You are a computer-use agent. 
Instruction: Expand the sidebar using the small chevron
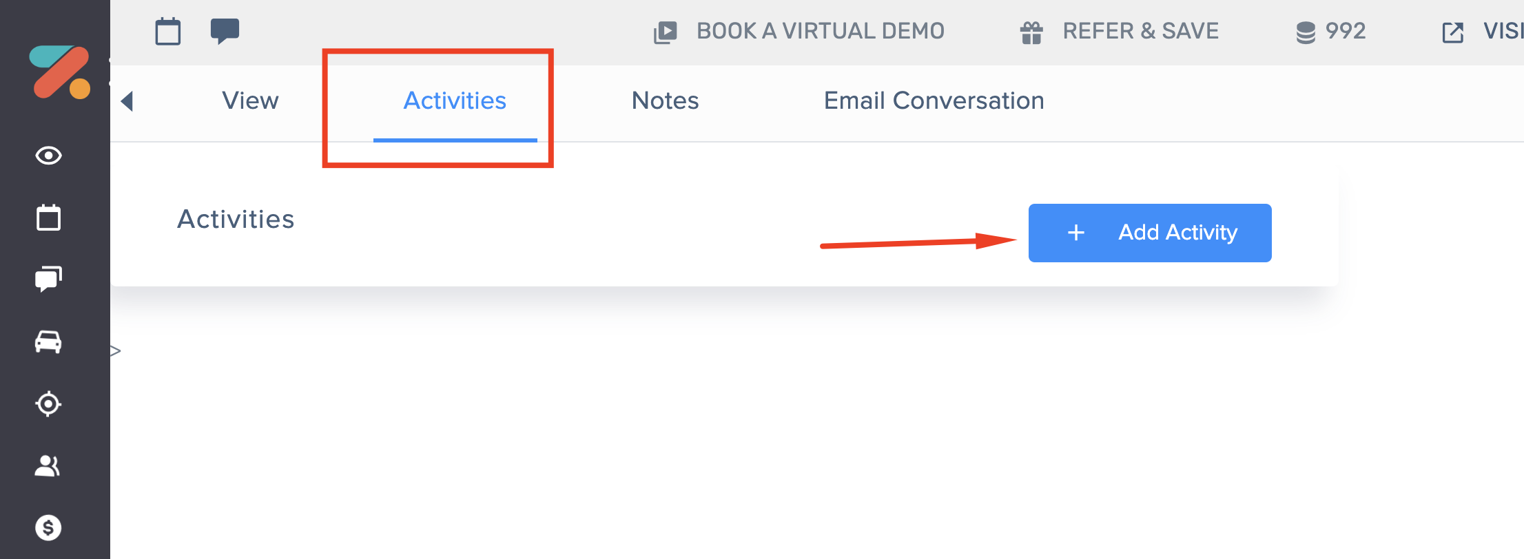(x=115, y=351)
